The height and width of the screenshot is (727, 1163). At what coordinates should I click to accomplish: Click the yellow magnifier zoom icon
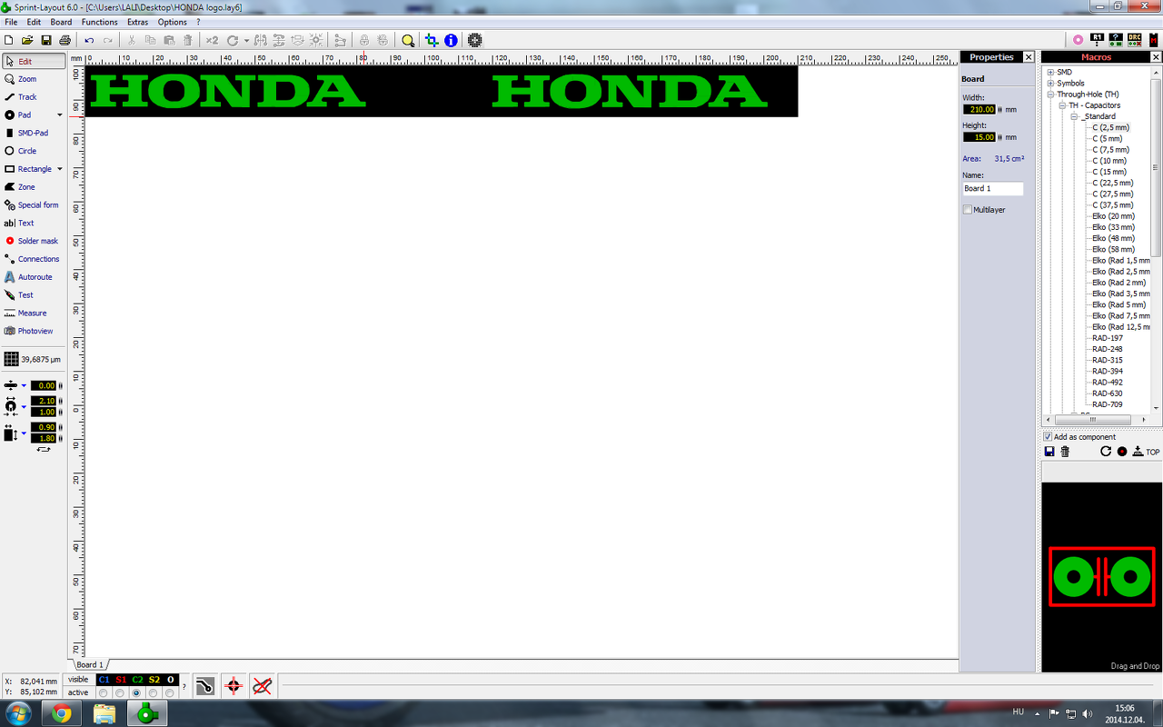tap(408, 40)
